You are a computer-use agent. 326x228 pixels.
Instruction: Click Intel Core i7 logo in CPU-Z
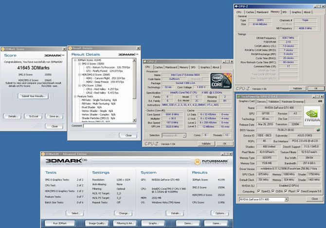[x=221, y=81]
